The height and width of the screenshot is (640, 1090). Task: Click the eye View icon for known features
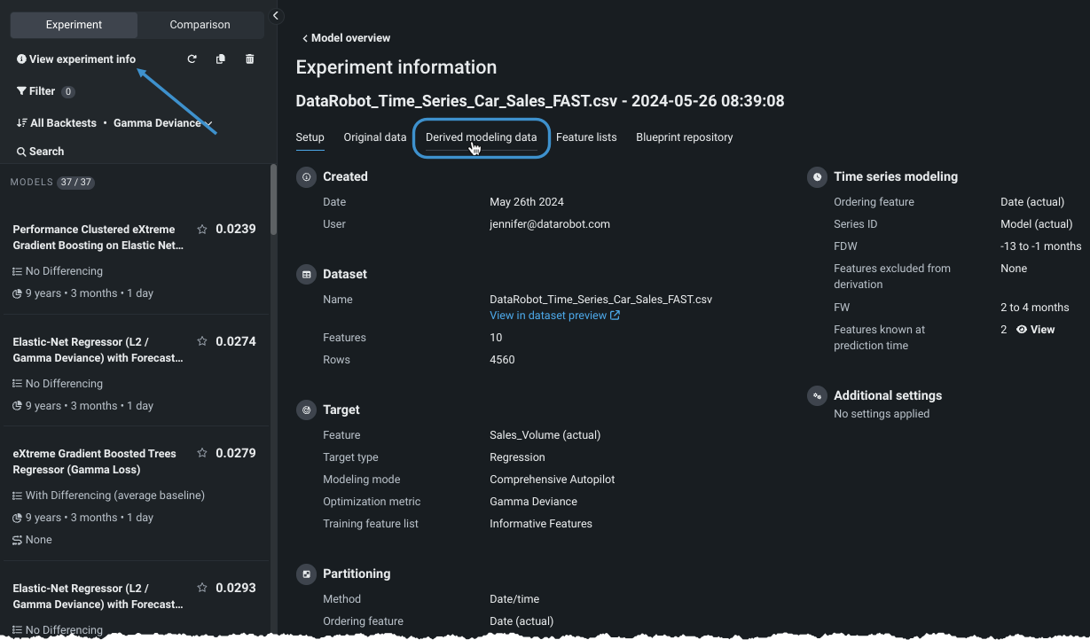1022,330
